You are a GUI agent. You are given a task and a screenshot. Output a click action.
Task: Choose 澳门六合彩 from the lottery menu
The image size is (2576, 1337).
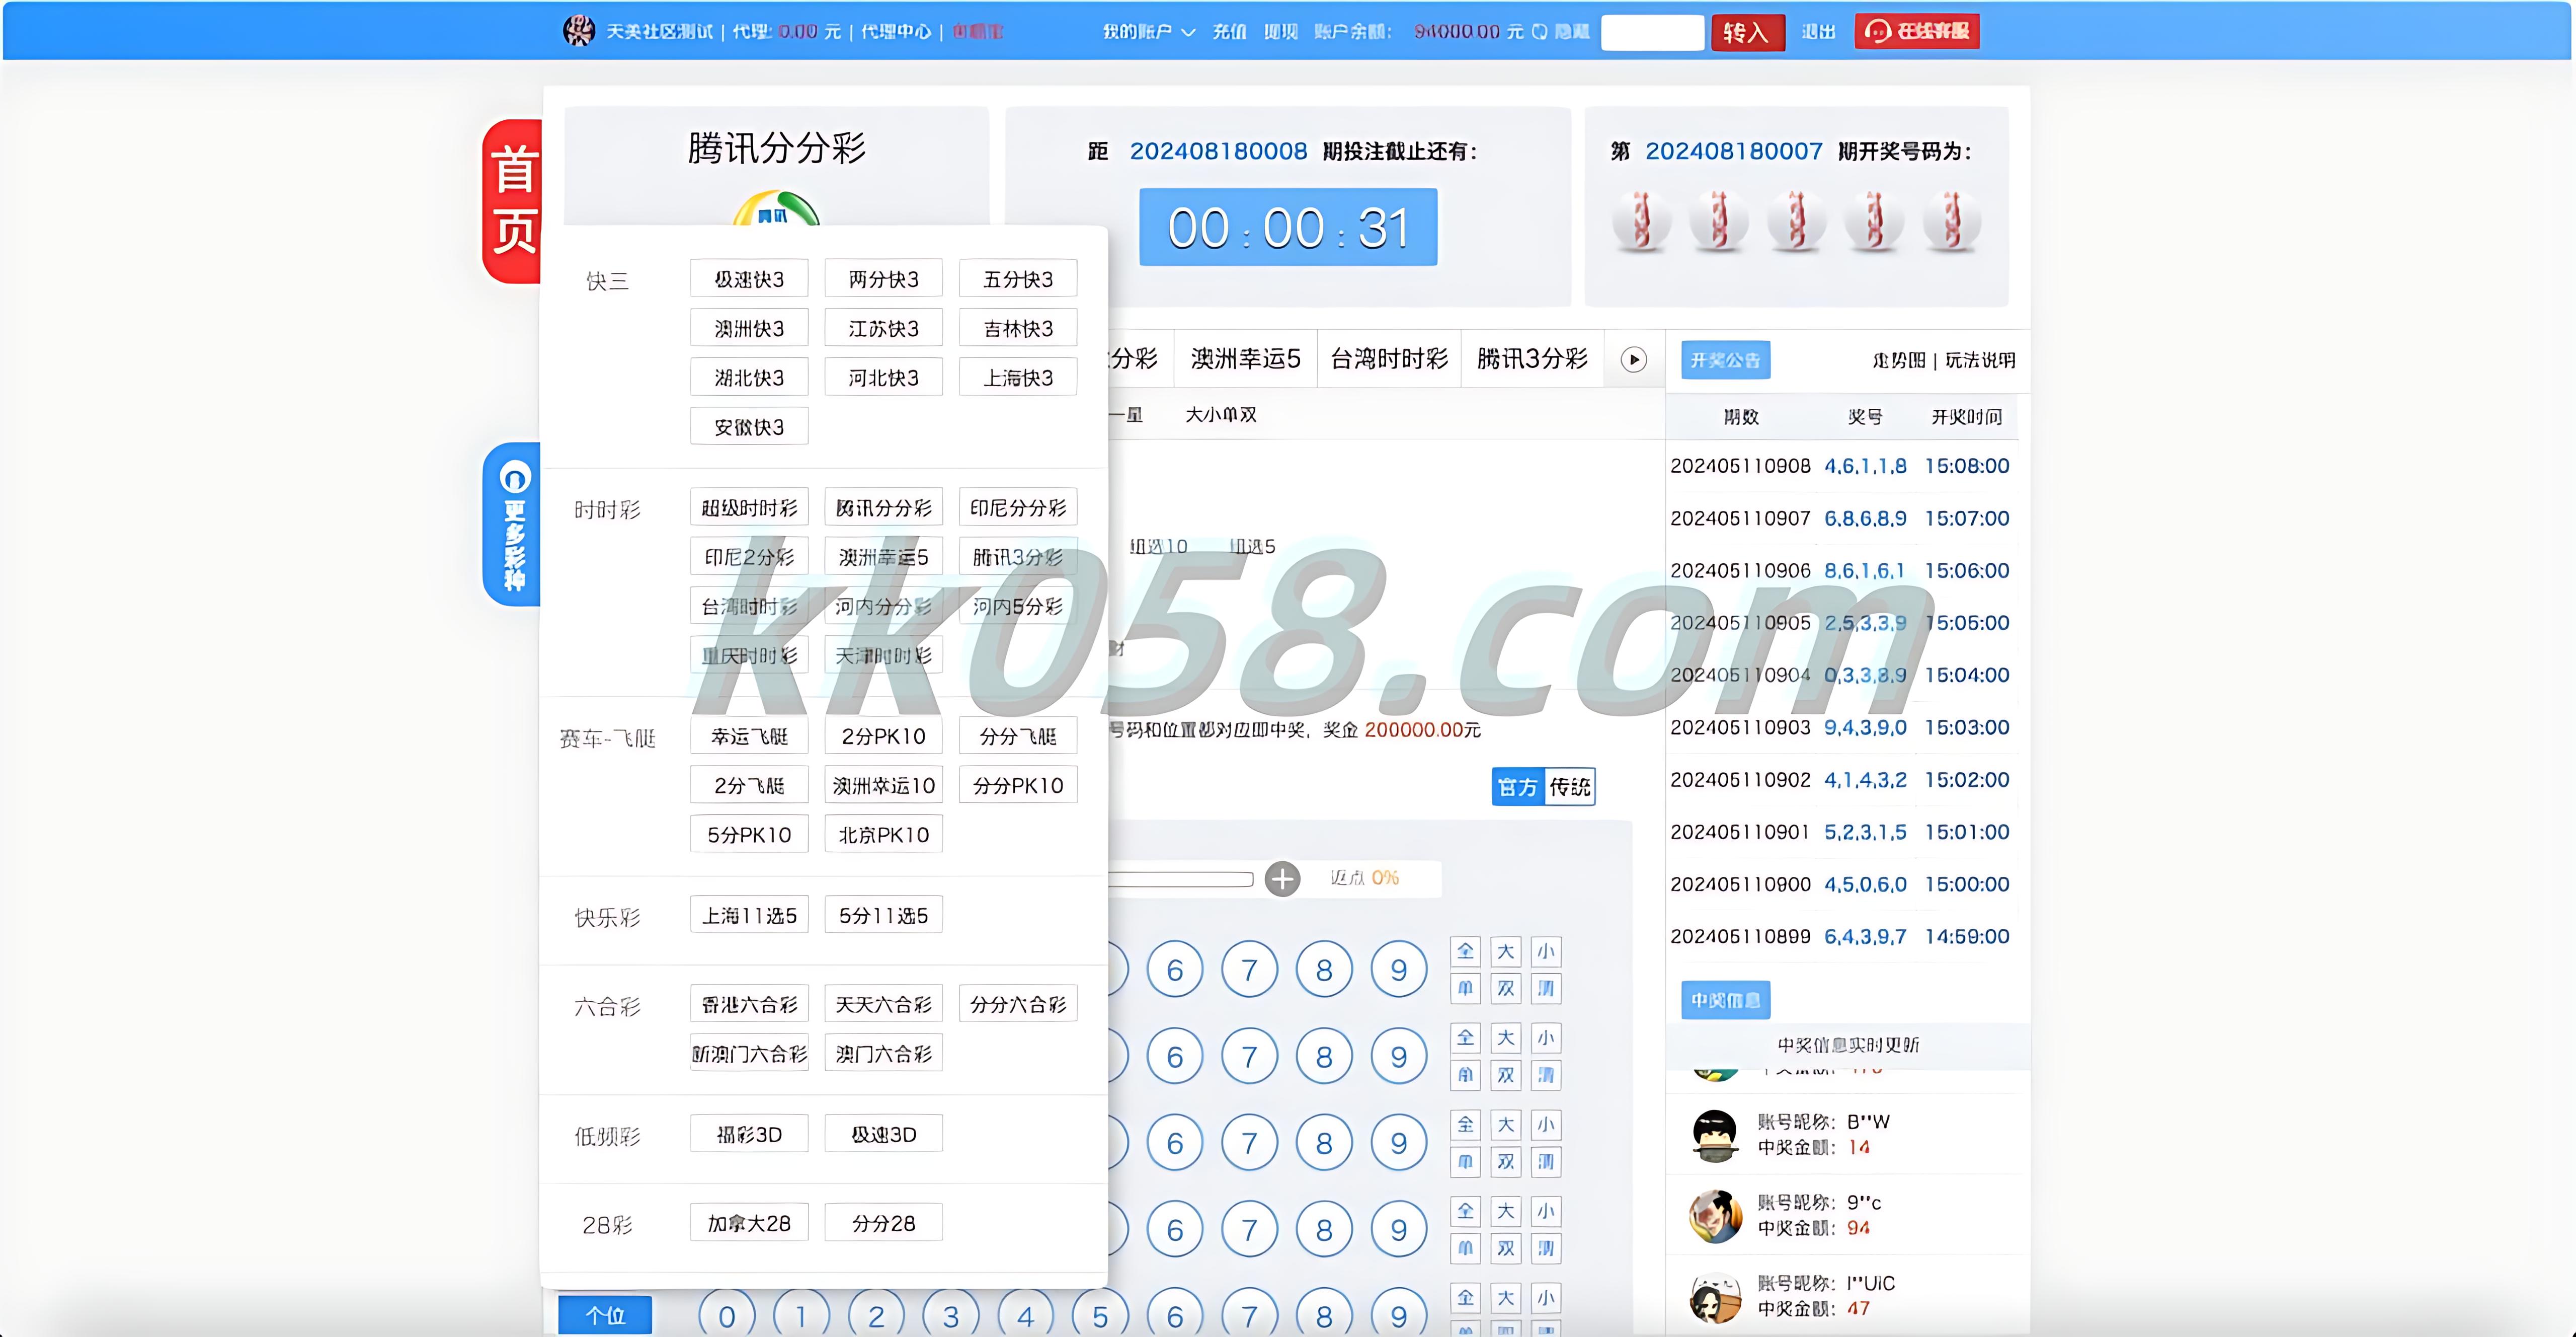(883, 1053)
